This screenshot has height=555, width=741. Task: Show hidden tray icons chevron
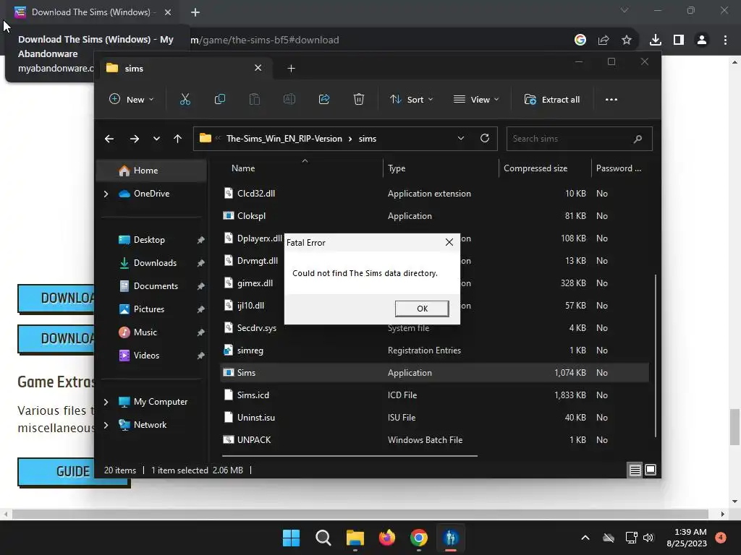click(585, 538)
